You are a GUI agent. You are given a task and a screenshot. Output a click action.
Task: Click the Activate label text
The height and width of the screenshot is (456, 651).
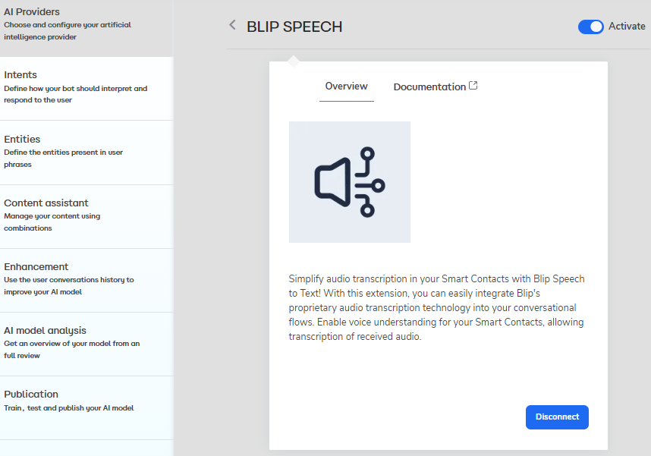click(x=627, y=27)
